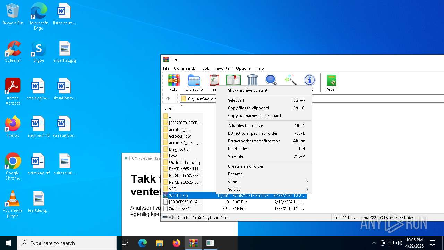Choose Extract without confirmation
This screenshot has height=250, width=444.
point(264,141)
